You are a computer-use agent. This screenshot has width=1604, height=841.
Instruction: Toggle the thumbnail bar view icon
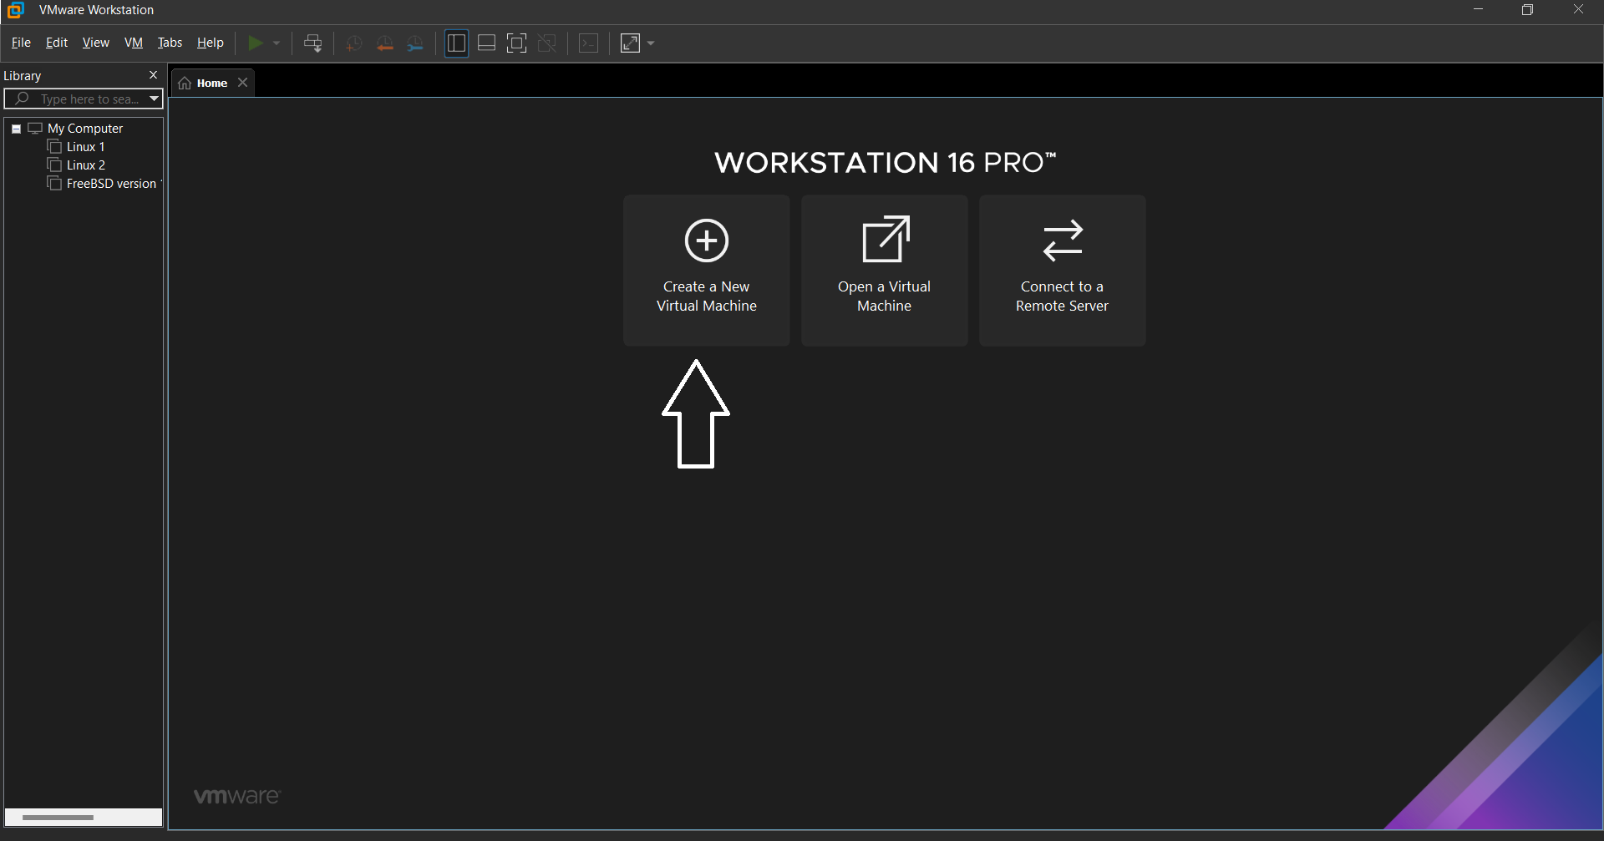pyautogui.click(x=487, y=43)
